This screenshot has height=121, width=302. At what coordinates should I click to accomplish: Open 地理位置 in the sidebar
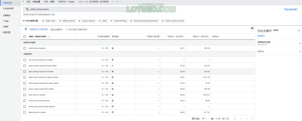[x=7, y=32]
